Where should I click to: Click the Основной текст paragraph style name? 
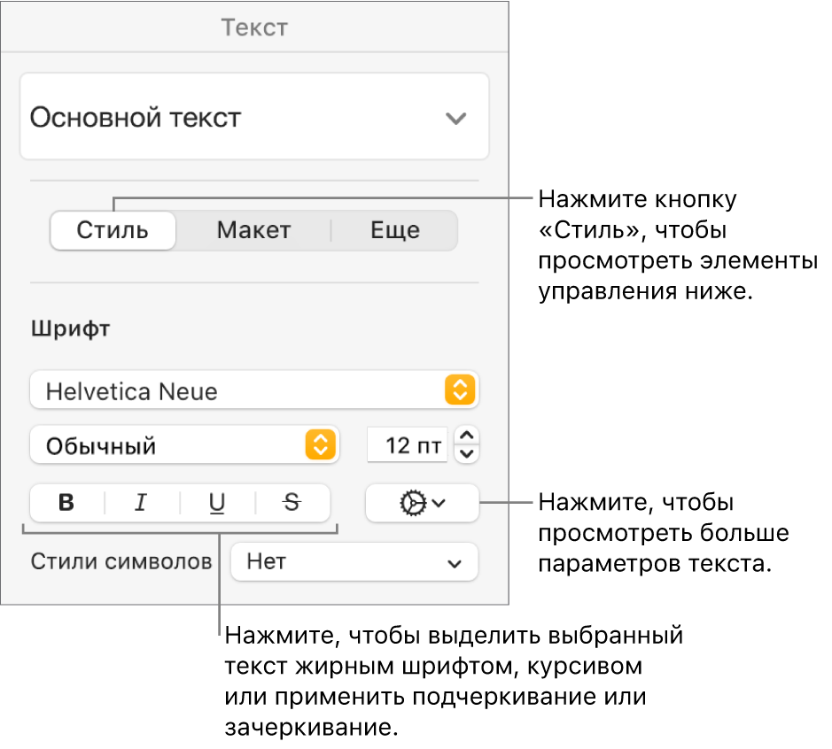pyautogui.click(x=136, y=118)
